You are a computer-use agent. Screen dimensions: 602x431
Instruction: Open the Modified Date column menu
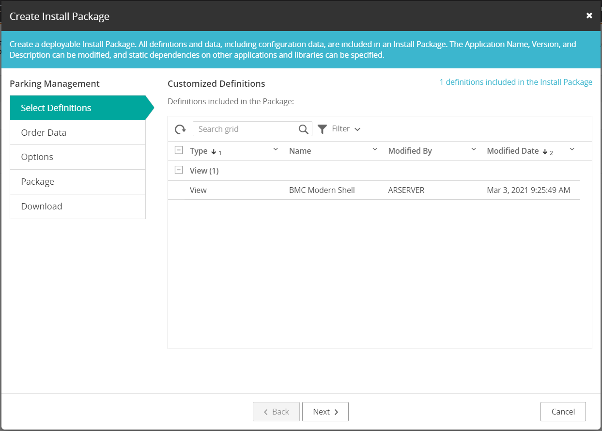[x=572, y=149]
